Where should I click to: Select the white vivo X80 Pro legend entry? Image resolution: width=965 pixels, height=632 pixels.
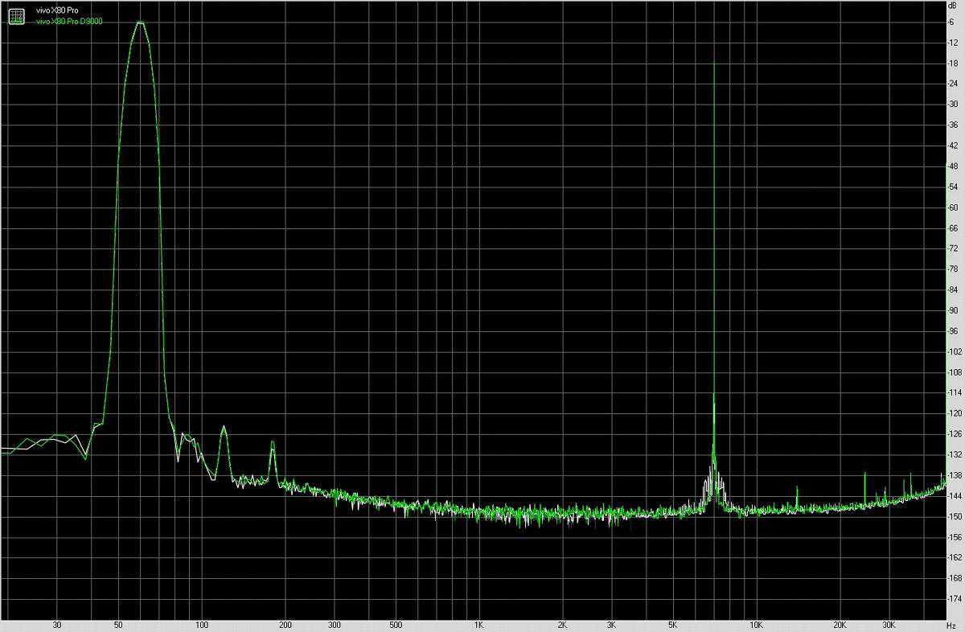(57, 10)
